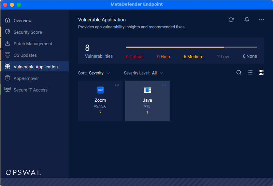Click the red close window button
Viewport: 273px width, 186px height.
(5, 5)
